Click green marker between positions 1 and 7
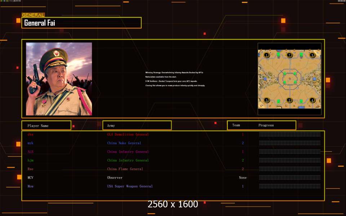Screen dimensions: 346x216 tap(279, 54)
